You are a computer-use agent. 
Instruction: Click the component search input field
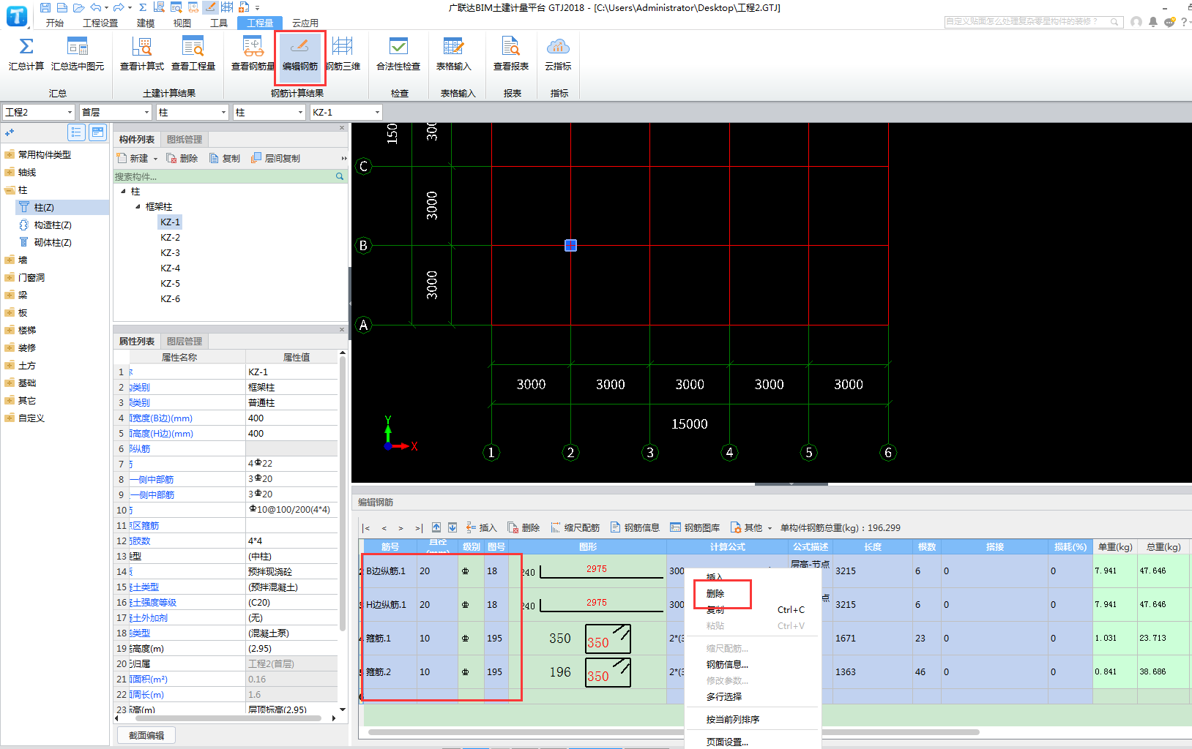pos(223,176)
